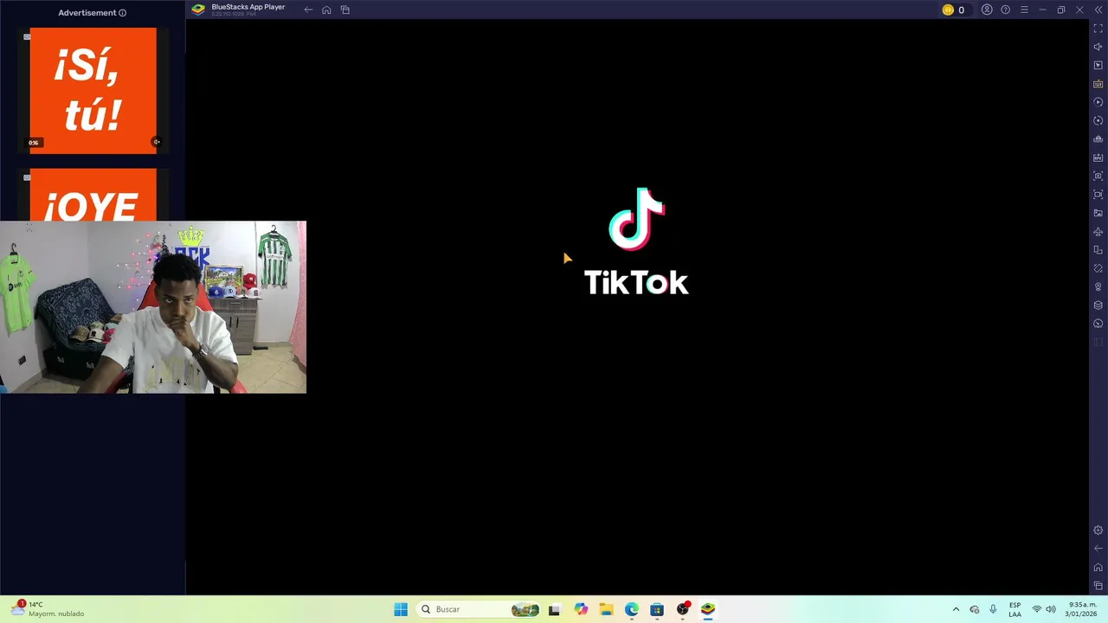Open the gold coin balance showing 0

click(x=954, y=10)
